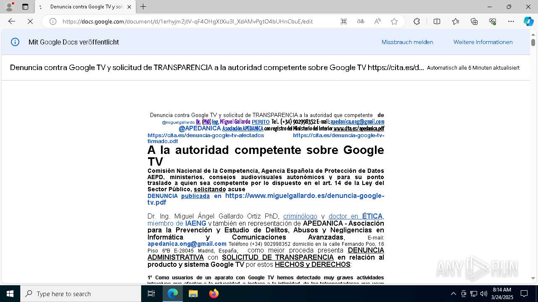538x302 pixels.
Task: Click Missbrauch melden link
Action: pyautogui.click(x=407, y=42)
